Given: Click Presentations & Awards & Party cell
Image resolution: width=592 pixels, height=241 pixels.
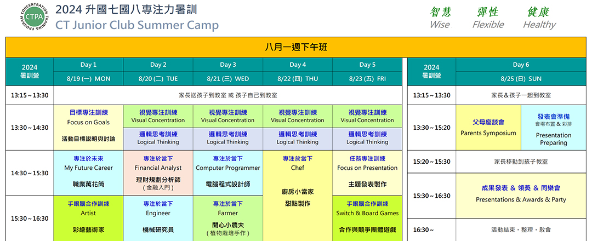Looking at the screenshot, I should (x=520, y=195).
